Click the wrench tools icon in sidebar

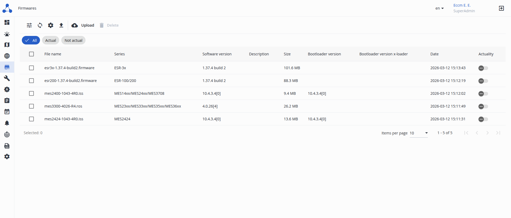pyautogui.click(x=7, y=78)
